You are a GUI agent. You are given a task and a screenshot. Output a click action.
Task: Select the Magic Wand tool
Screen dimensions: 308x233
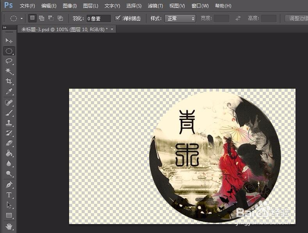pos(9,71)
